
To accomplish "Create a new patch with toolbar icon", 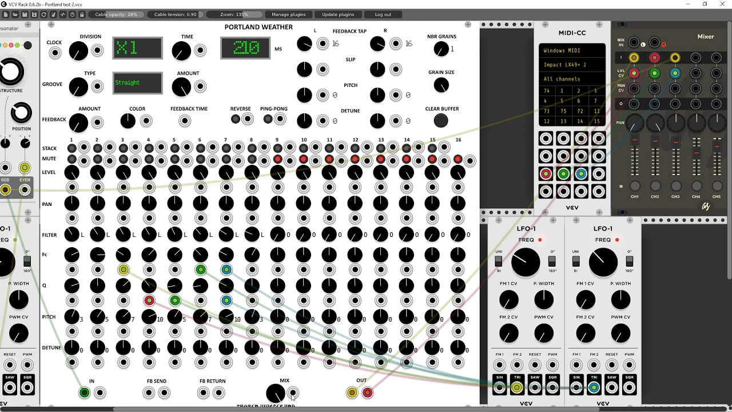I will [x=6, y=14].
